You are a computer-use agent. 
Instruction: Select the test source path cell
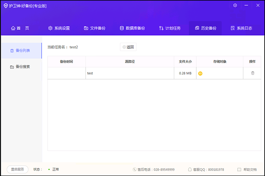tap(130, 73)
